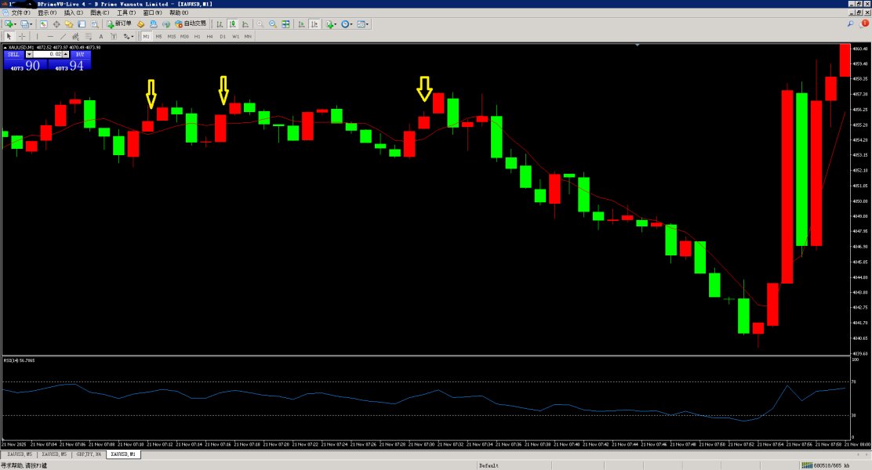Open the templates dropdown
The height and width of the screenshot is (470, 872).
[362, 24]
